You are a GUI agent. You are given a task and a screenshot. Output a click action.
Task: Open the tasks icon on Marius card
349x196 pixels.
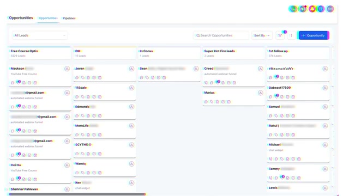(223, 102)
